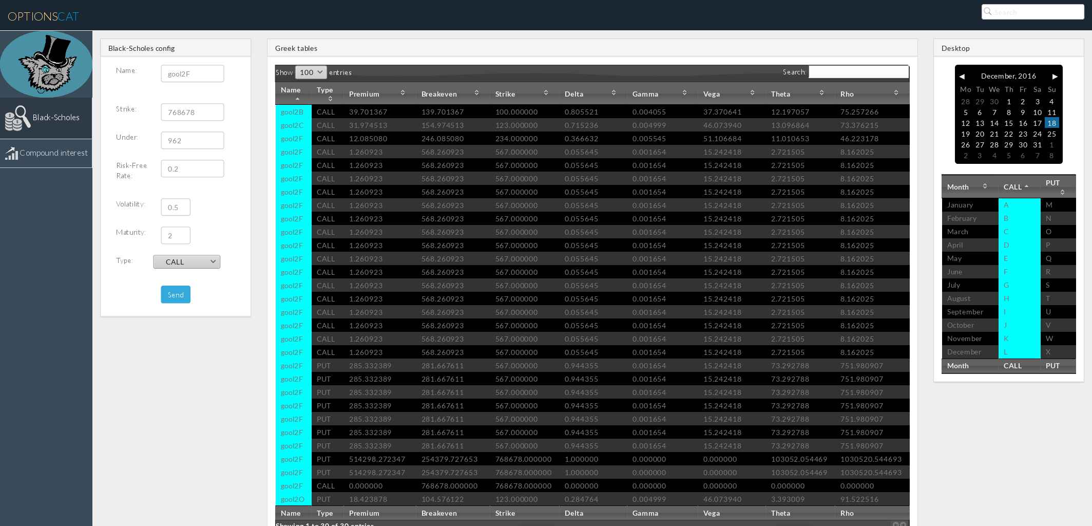Sort the Delta column using its sort icon
This screenshot has width=1092, height=526.
coord(614,92)
